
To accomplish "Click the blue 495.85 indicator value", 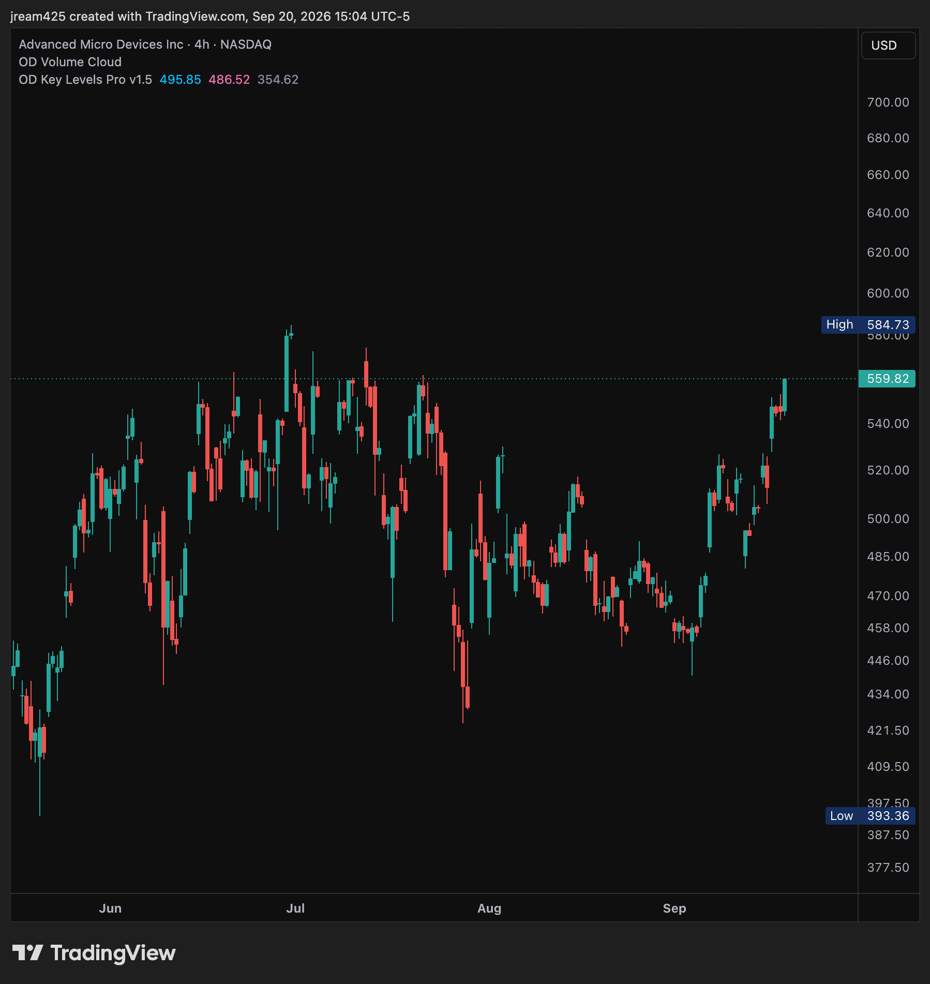I will click(x=180, y=80).
